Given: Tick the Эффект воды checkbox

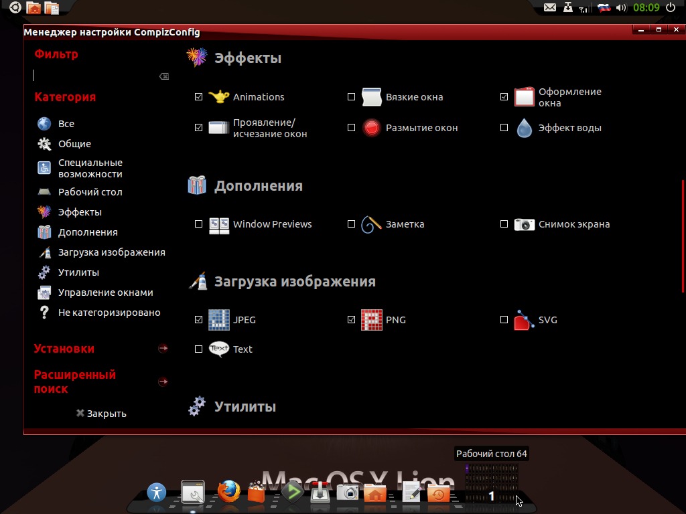Looking at the screenshot, I should 504,128.
